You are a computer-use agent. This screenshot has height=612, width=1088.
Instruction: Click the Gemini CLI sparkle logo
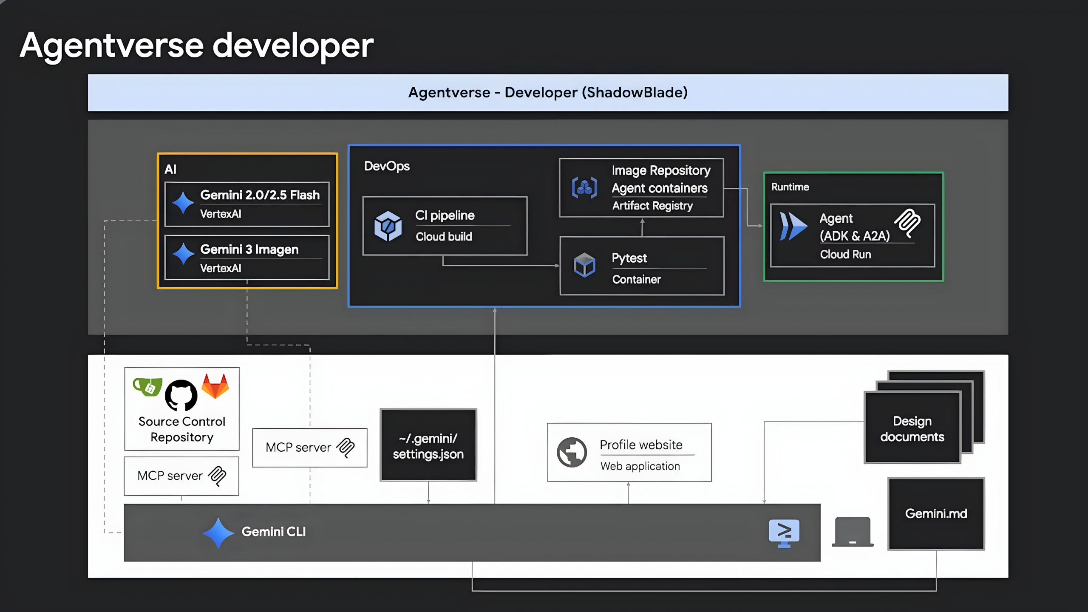click(218, 533)
